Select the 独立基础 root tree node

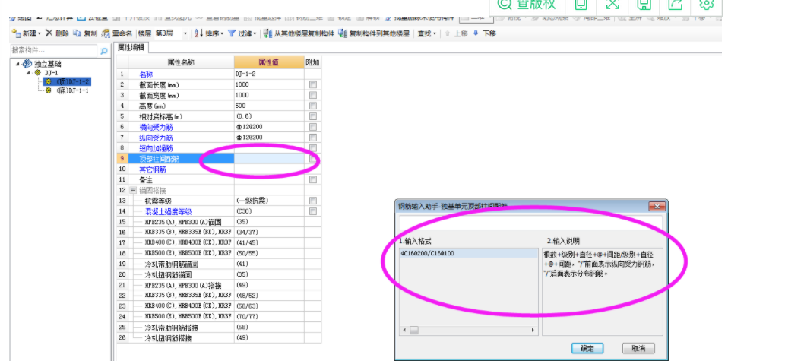click(x=49, y=64)
